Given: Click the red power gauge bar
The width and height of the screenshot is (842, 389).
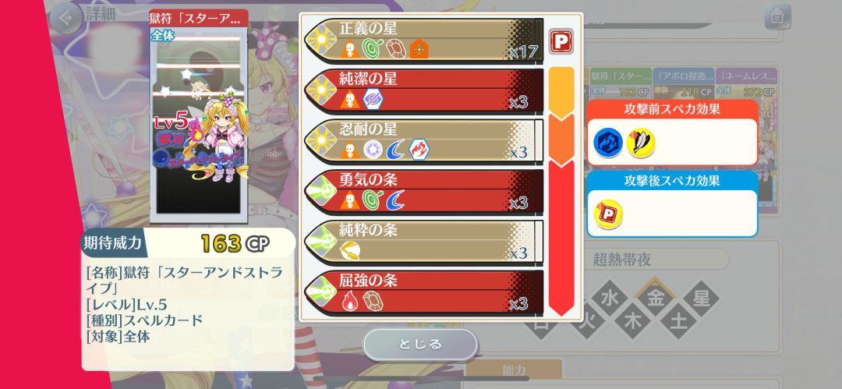Looking at the screenshot, I should [x=561, y=237].
